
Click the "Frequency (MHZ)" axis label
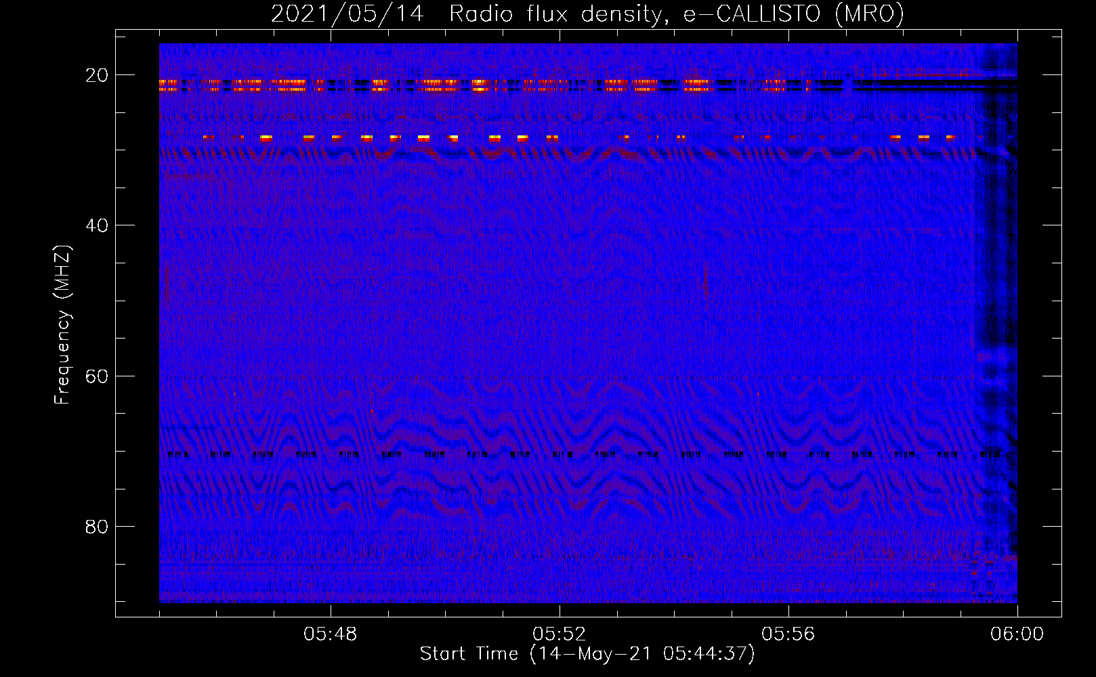tap(62, 325)
